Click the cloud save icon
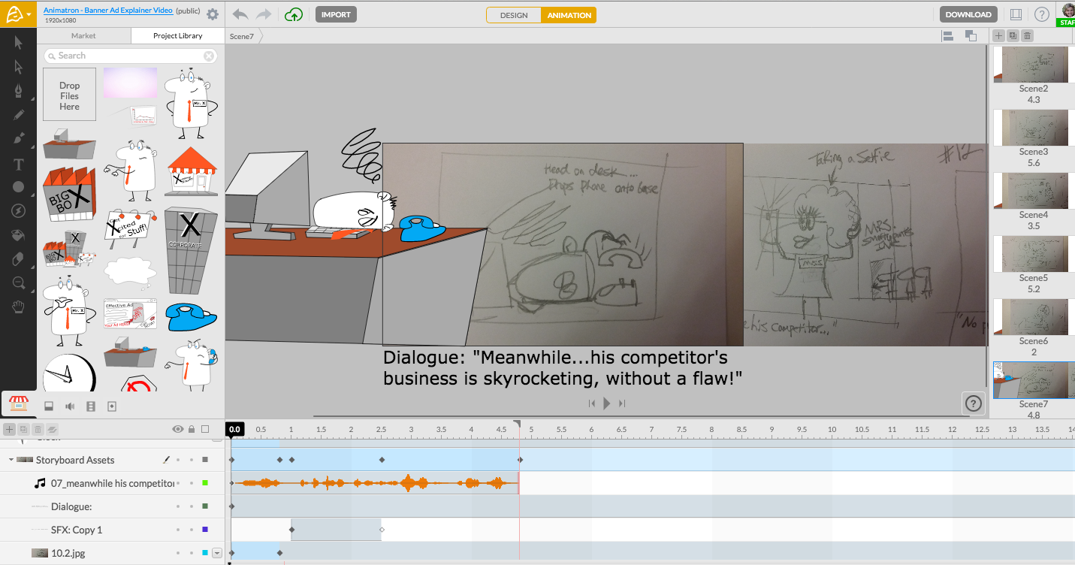1075x565 pixels. tap(293, 14)
